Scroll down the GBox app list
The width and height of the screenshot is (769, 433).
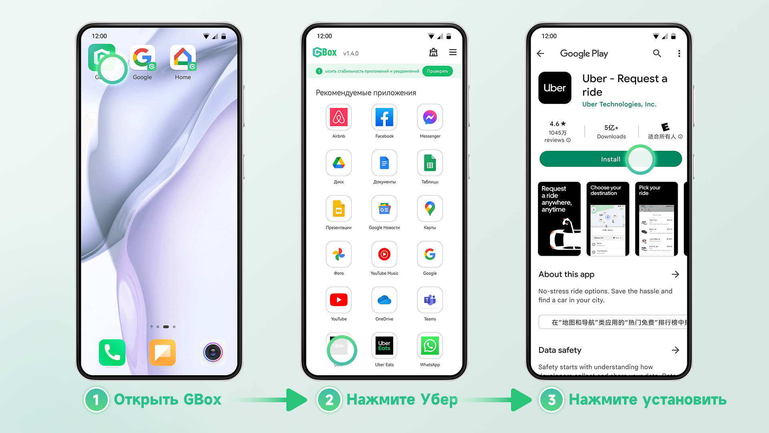click(x=384, y=238)
